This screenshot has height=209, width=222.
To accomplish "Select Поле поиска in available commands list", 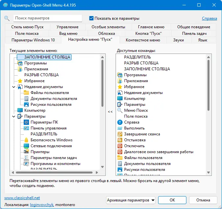I will click(x=136, y=116).
